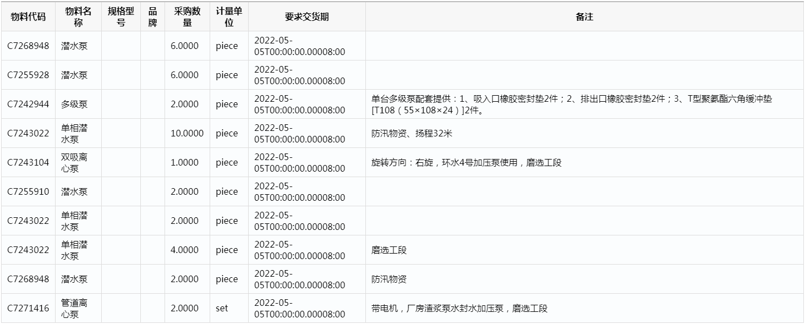Click the 2.0000 quantity in the 多级泵 row
The height and width of the screenshot is (324, 805).
point(185,104)
